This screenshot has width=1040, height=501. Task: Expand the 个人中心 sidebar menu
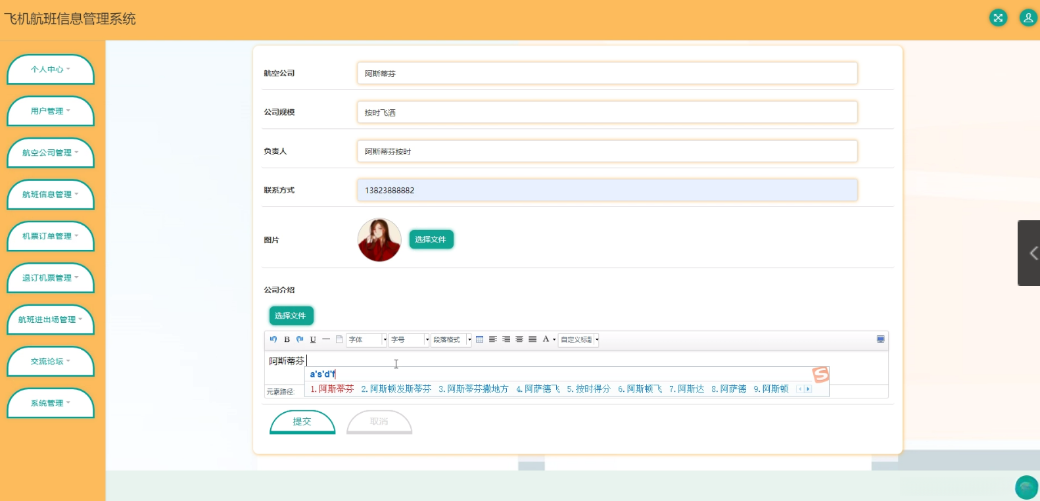coord(51,70)
